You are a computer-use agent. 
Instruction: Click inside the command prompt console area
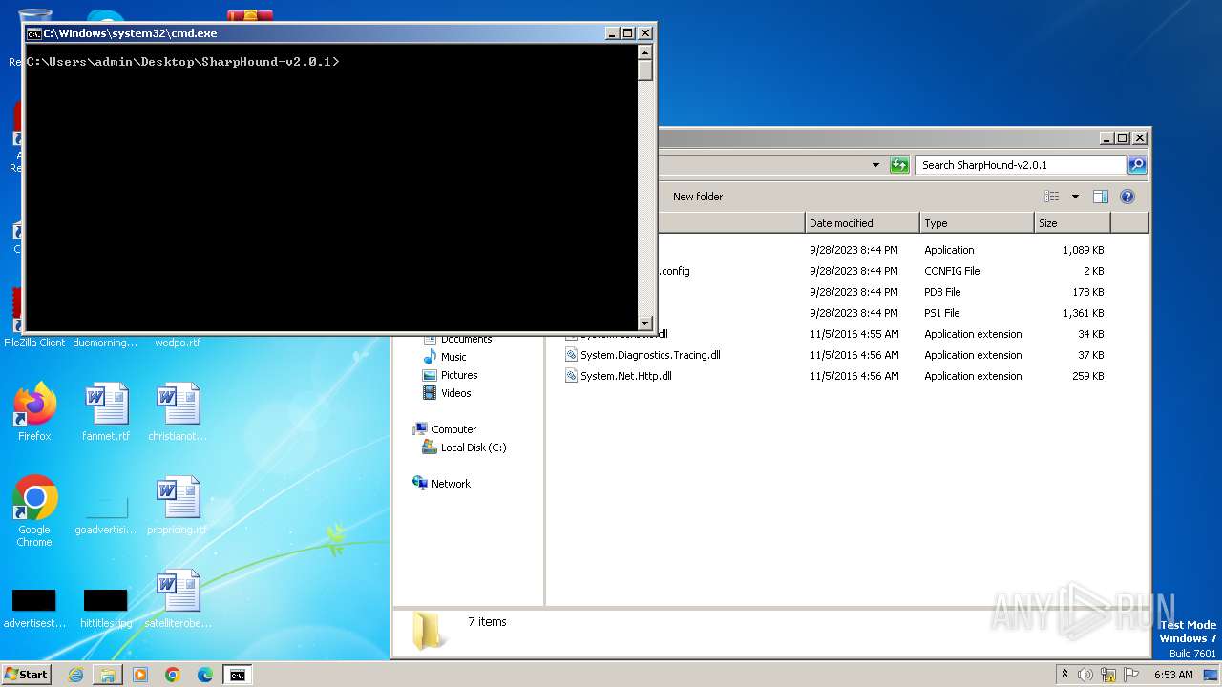pyautogui.click(x=331, y=187)
